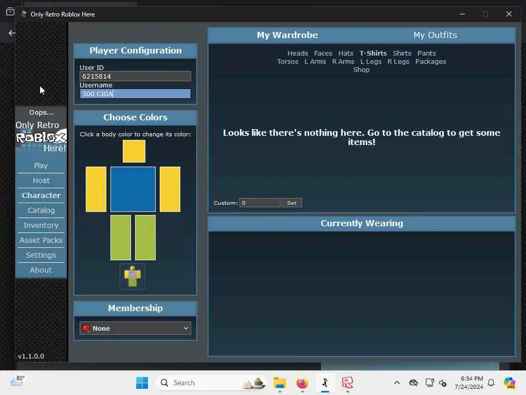The image size is (526, 395).
Task: Click the muted volume tray icon
Action: [443, 383]
